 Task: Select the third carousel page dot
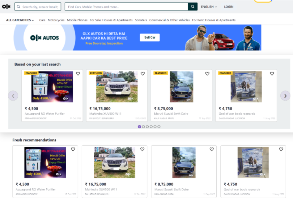(x=147, y=127)
